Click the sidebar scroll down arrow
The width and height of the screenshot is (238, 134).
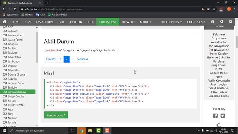[37, 125]
